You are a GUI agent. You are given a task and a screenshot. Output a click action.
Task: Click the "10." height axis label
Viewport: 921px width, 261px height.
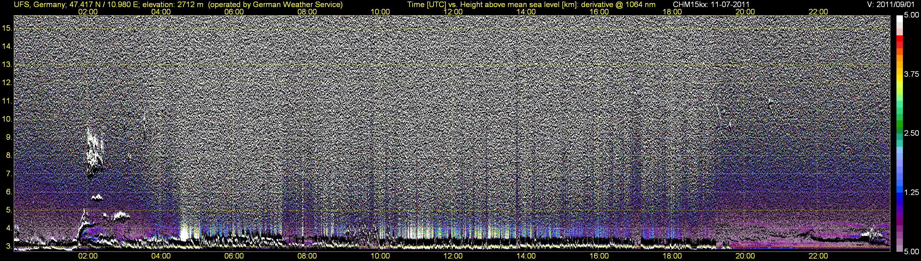pos(7,119)
